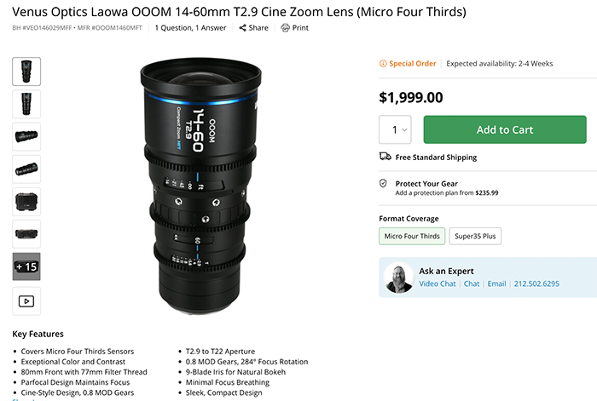Show 15 more product images

[x=26, y=266]
